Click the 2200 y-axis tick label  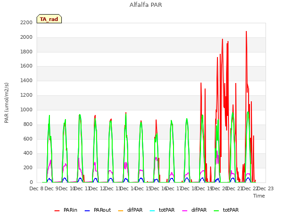tap(27, 22)
